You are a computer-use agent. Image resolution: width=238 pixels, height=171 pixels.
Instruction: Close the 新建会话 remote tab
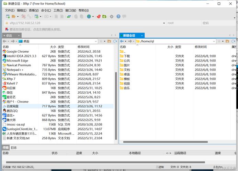click(142, 36)
